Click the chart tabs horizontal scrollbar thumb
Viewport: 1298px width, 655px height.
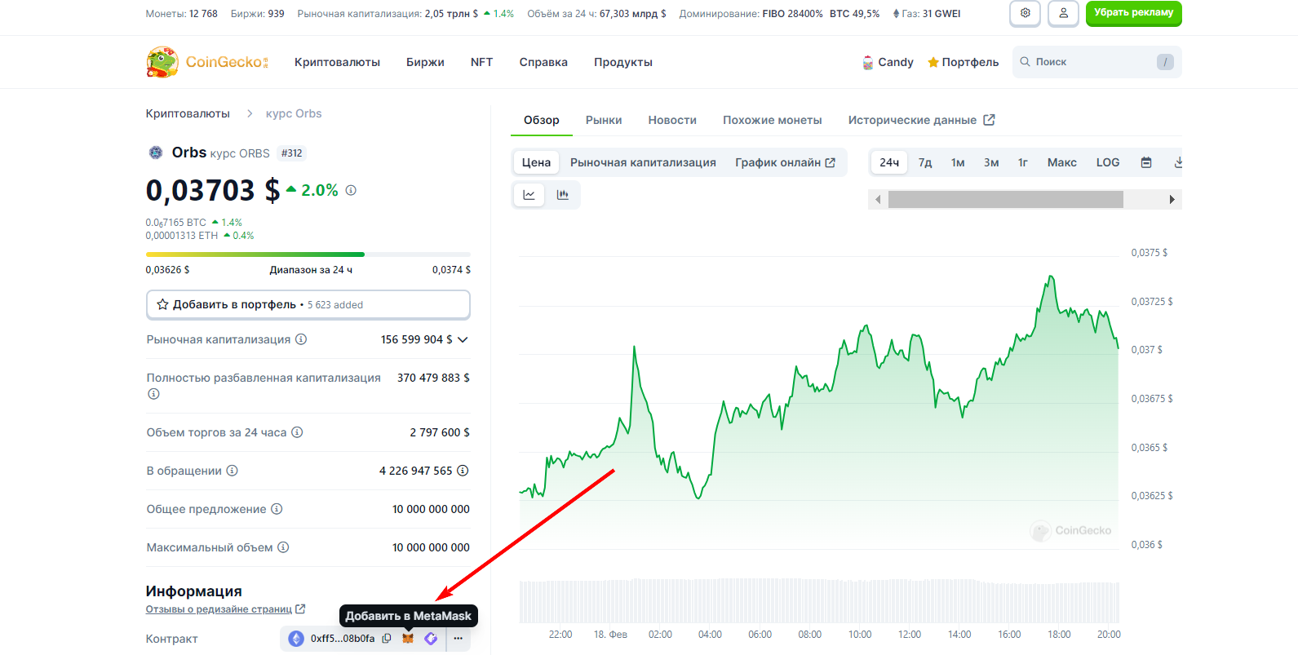[x=1006, y=200]
